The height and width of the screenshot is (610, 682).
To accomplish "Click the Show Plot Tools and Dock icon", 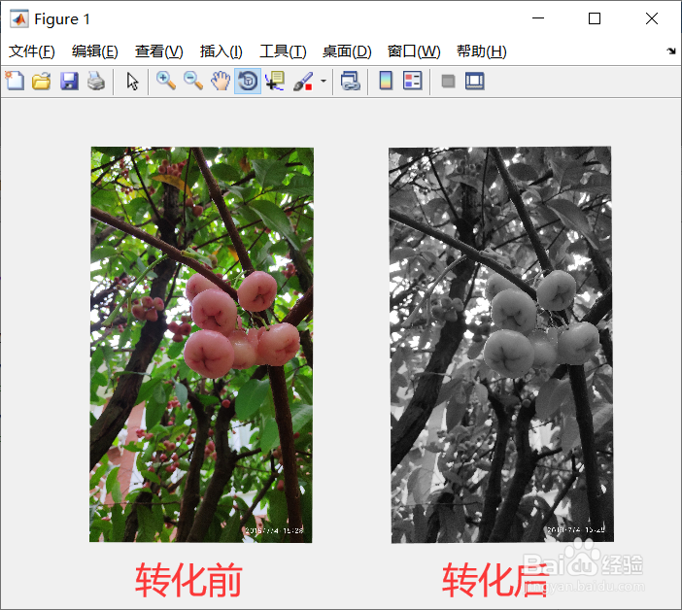I will click(x=474, y=81).
